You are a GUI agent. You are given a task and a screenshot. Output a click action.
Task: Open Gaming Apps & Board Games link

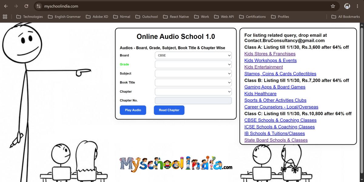pos(275,87)
